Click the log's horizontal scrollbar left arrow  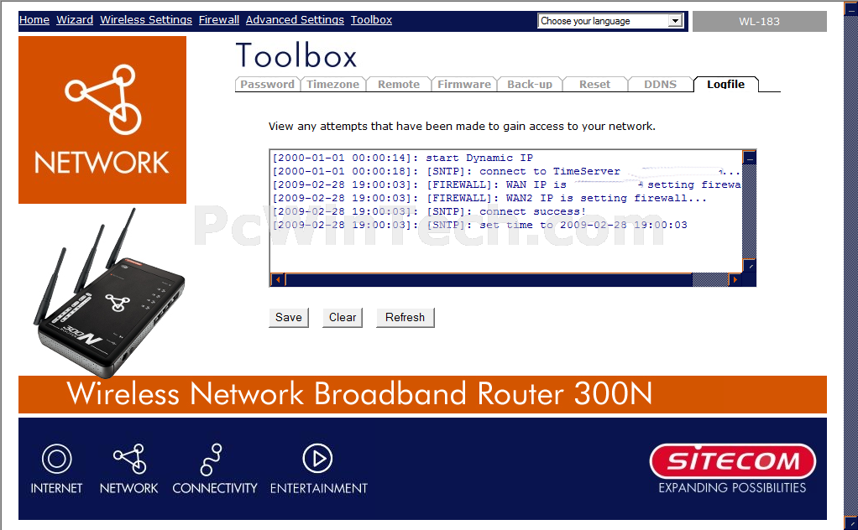pos(278,280)
